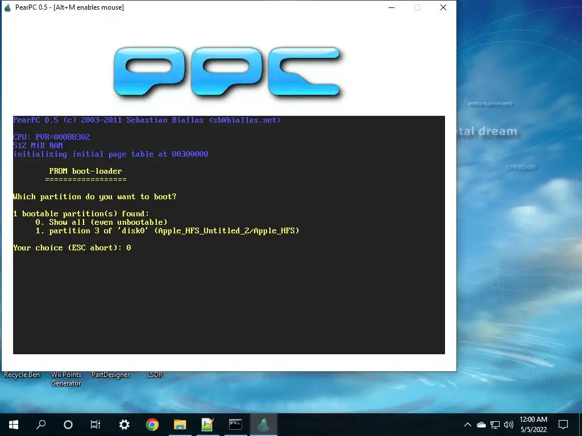Click the 'PROM boot-loader' heading

85,171
